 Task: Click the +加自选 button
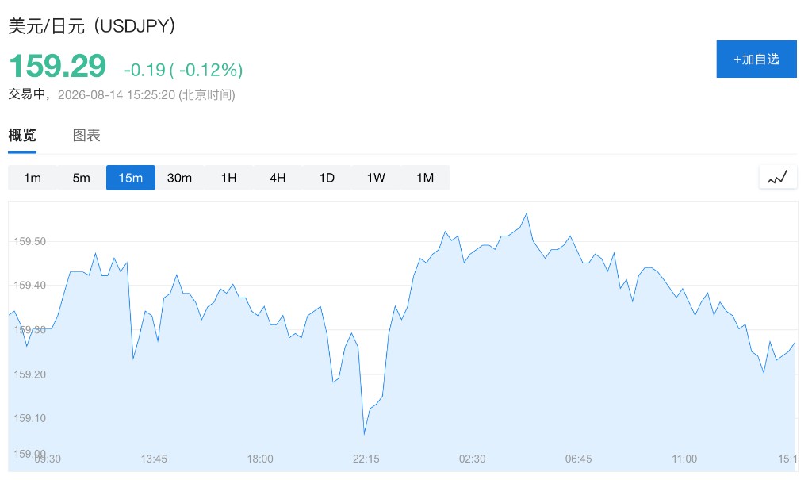(756, 59)
